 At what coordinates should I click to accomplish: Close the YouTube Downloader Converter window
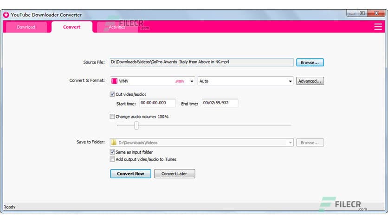tap(376, 13)
